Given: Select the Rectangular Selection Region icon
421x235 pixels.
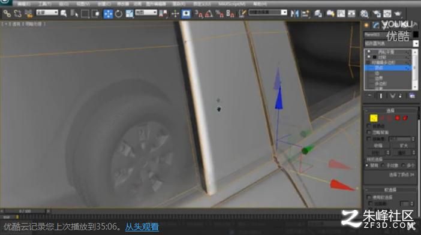Looking at the screenshot, I should [x=85, y=14].
